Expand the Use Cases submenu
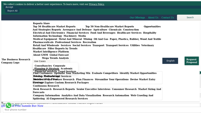This screenshot has width=201, height=113. 40,61
